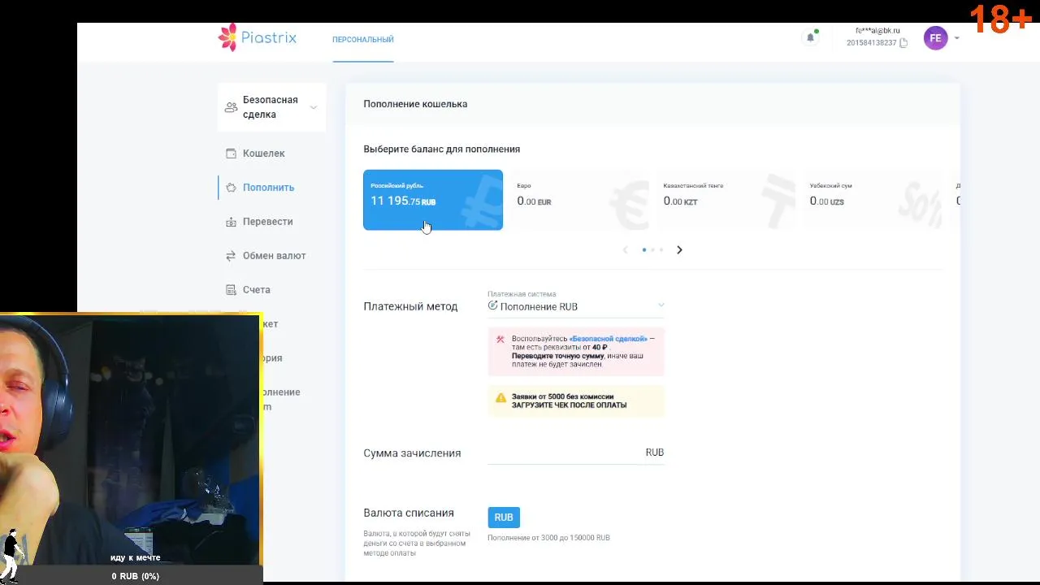The height and width of the screenshot is (585, 1040).
Task: Click the Пополнение кошелька heading
Action: click(x=415, y=104)
